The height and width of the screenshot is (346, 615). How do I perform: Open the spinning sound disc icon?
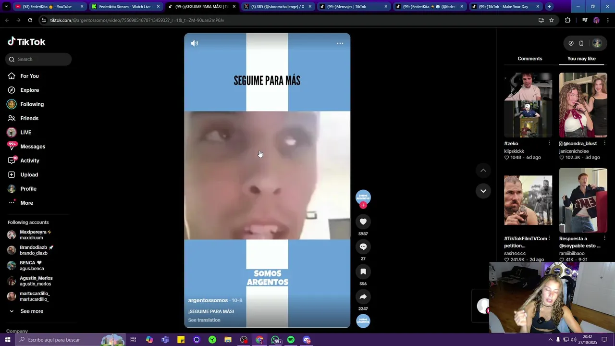coord(363,321)
